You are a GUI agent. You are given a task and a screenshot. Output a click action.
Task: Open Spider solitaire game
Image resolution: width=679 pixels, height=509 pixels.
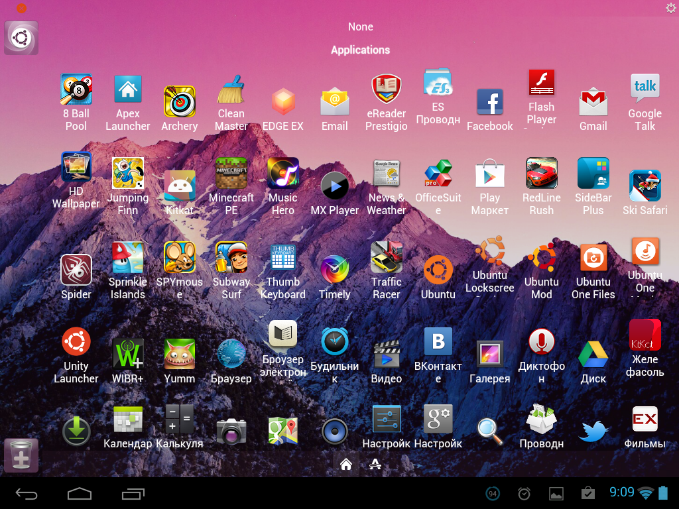click(76, 270)
